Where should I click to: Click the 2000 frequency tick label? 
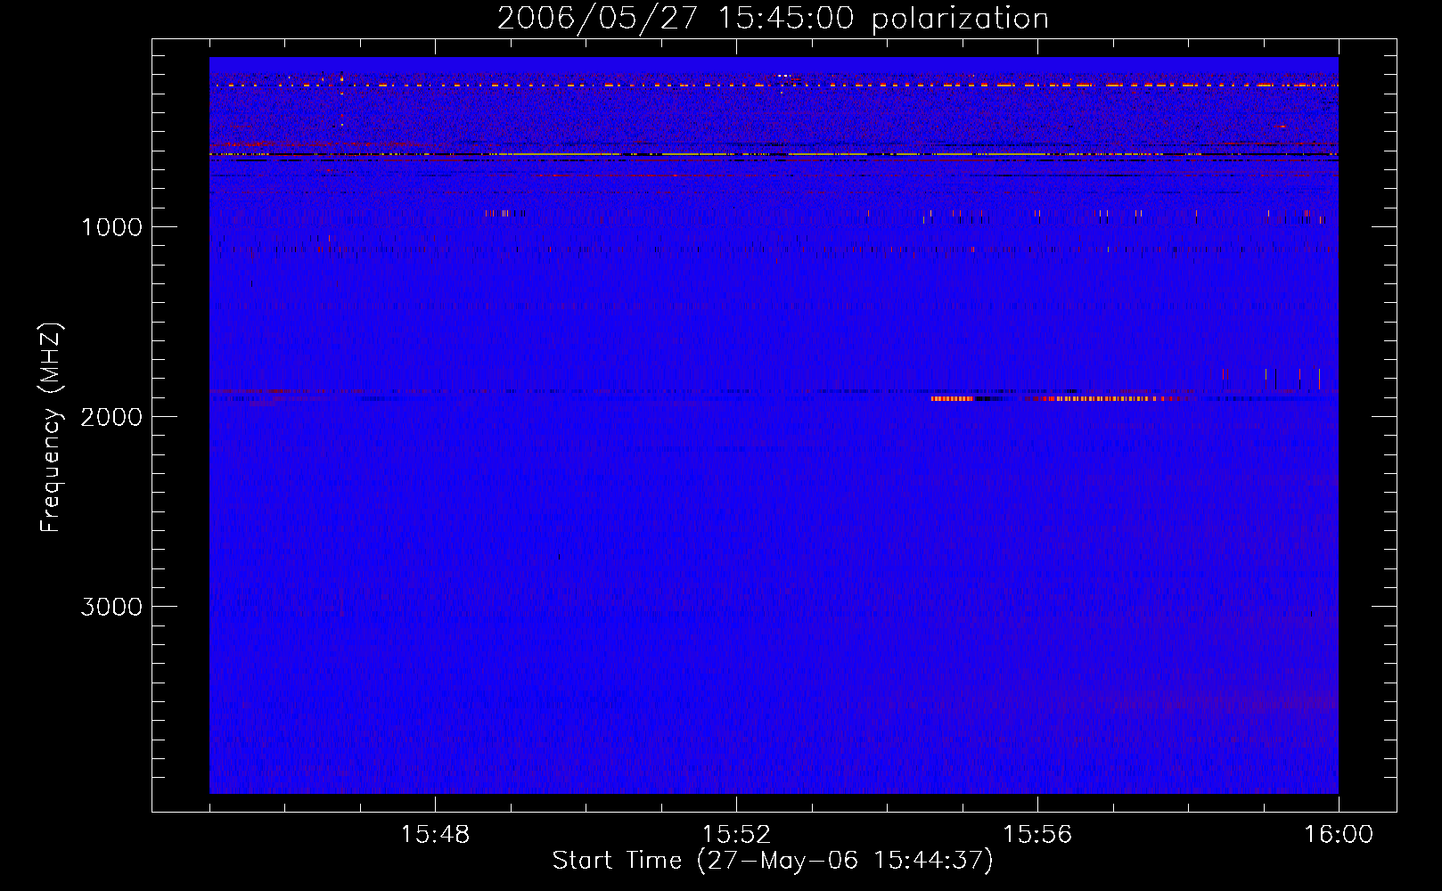coord(111,417)
